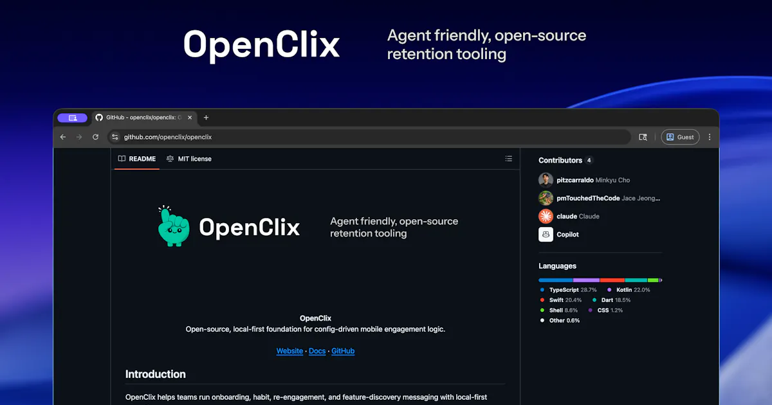
Task: Click the purple tab-search button at top left
Action: [x=72, y=118]
